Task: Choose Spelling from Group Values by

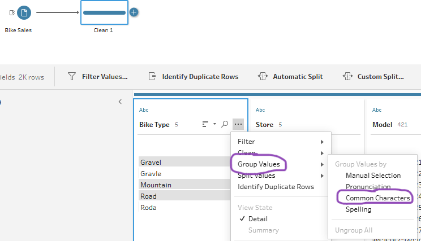Action: [359, 209]
